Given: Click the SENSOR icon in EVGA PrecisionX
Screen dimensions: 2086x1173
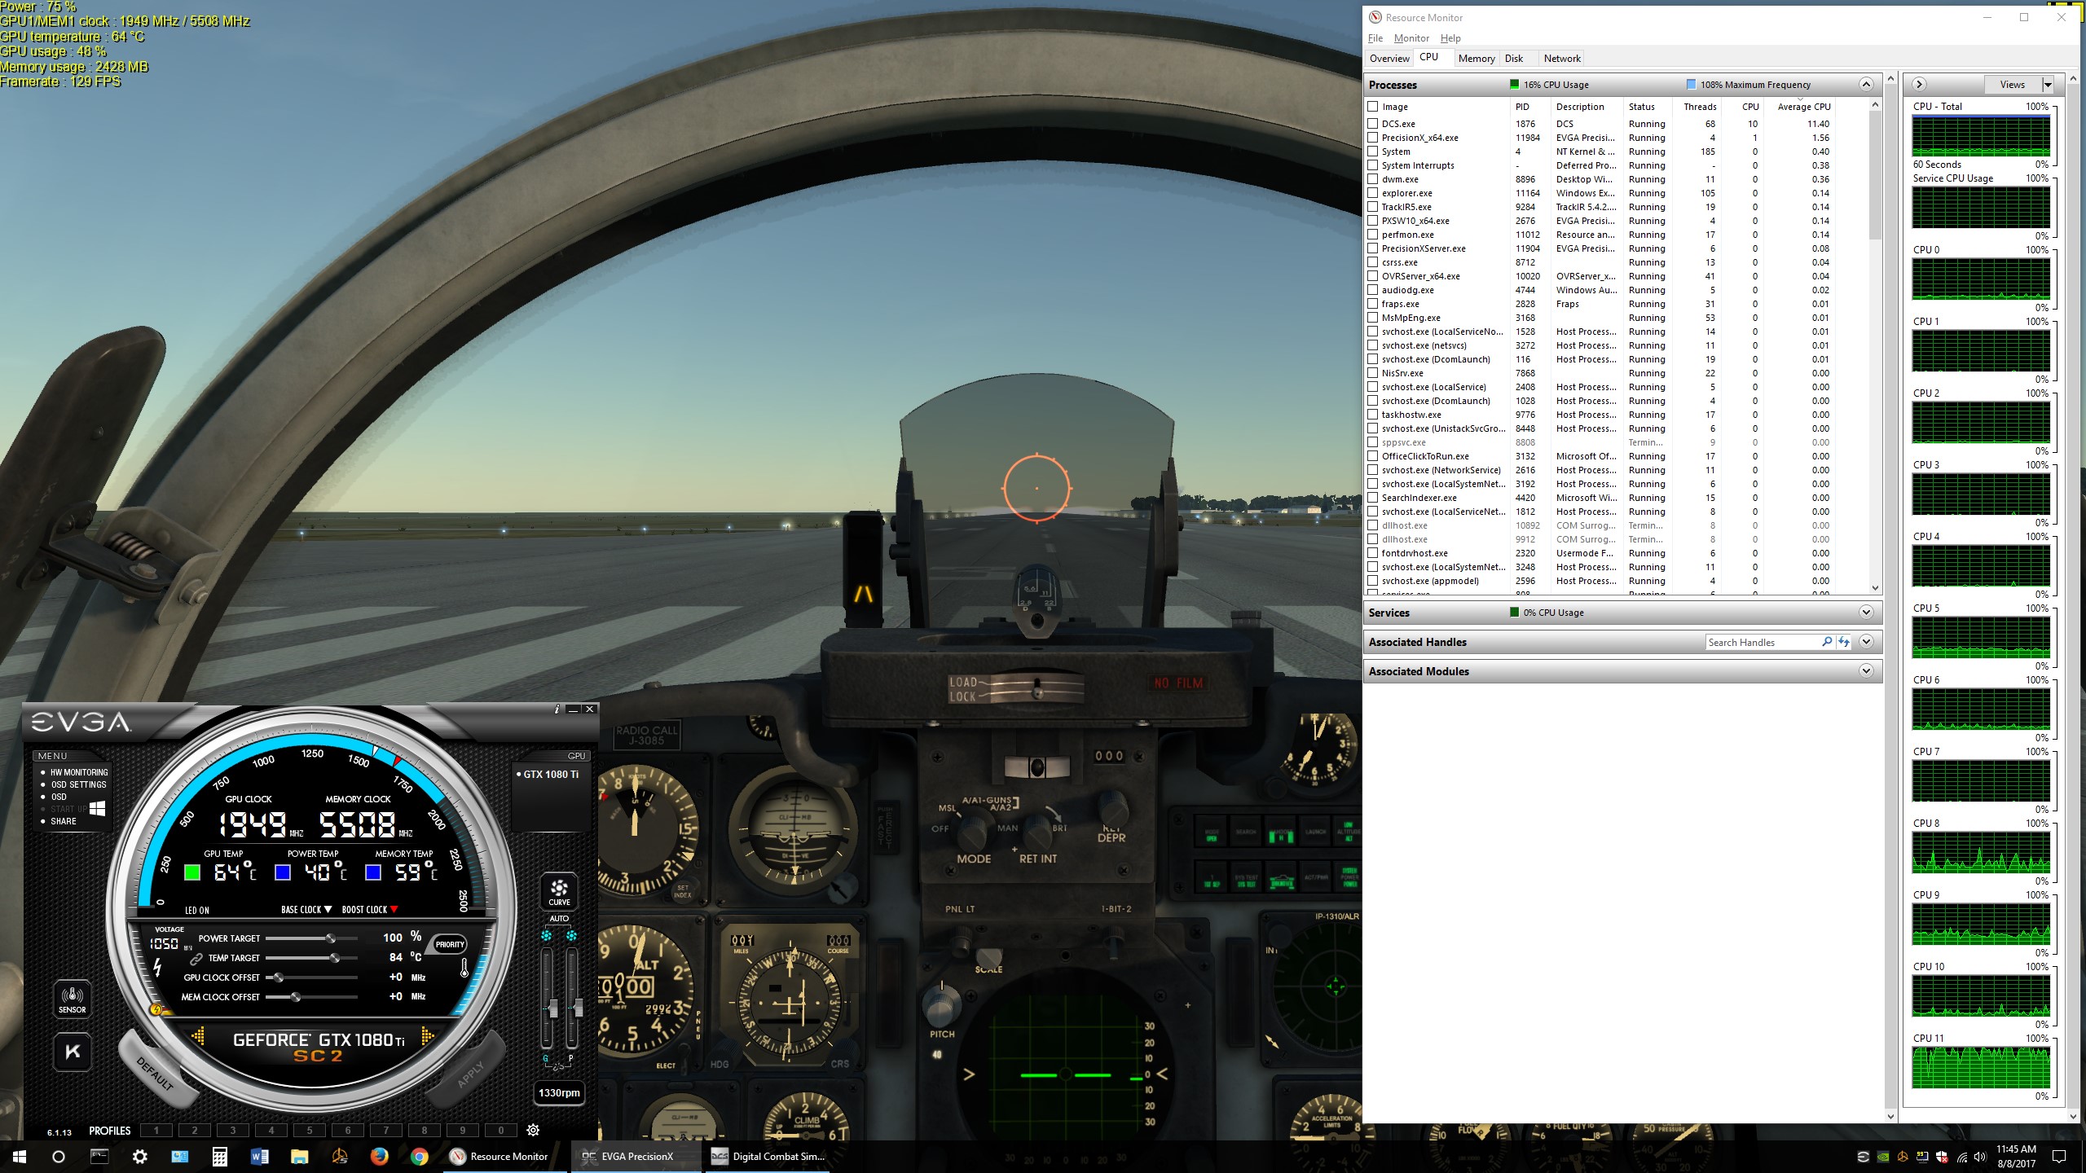Looking at the screenshot, I should [x=72, y=999].
